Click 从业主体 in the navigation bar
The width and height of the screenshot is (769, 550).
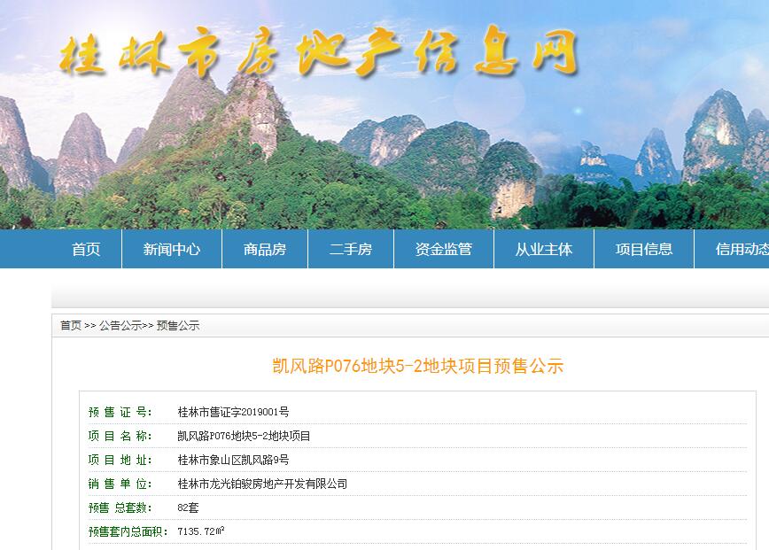(x=544, y=250)
